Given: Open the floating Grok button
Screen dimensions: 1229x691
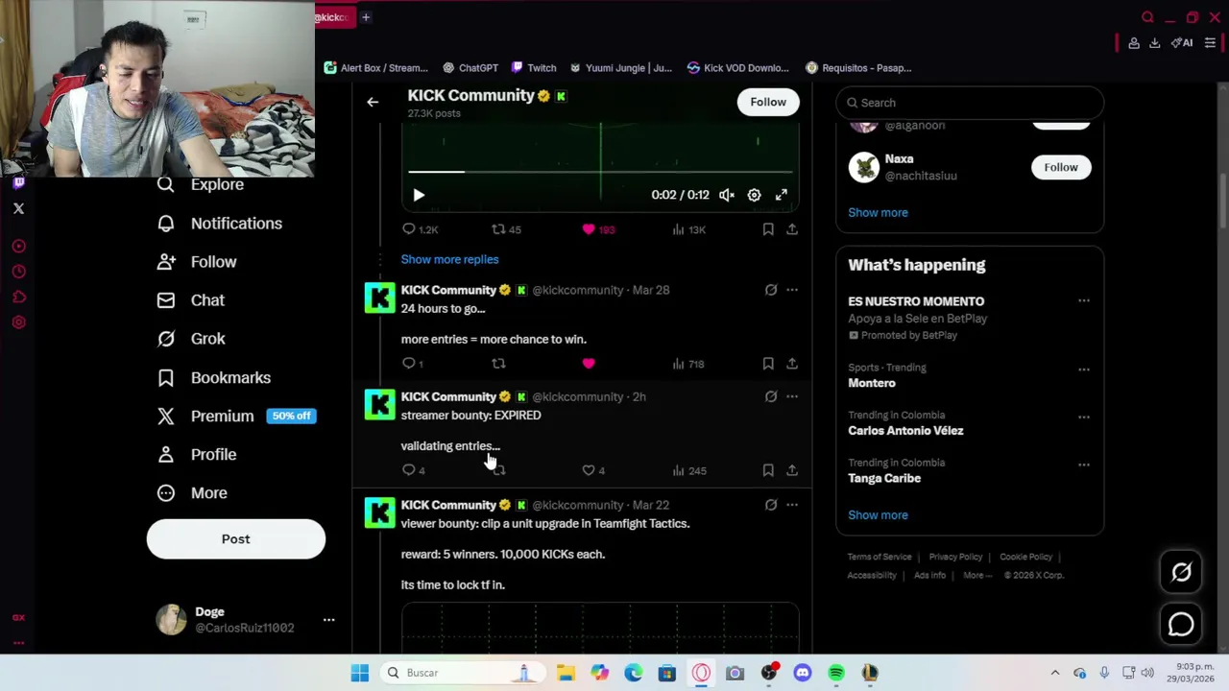Looking at the screenshot, I should tap(1181, 573).
